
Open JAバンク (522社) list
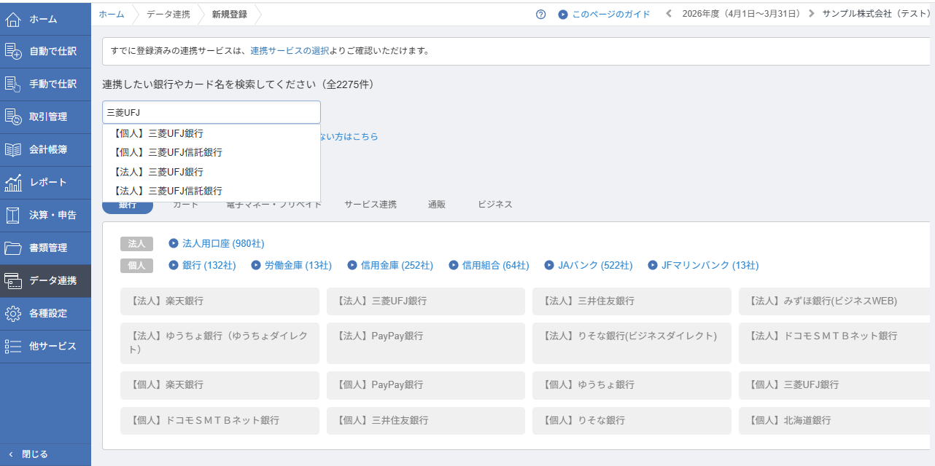pyautogui.click(x=595, y=266)
